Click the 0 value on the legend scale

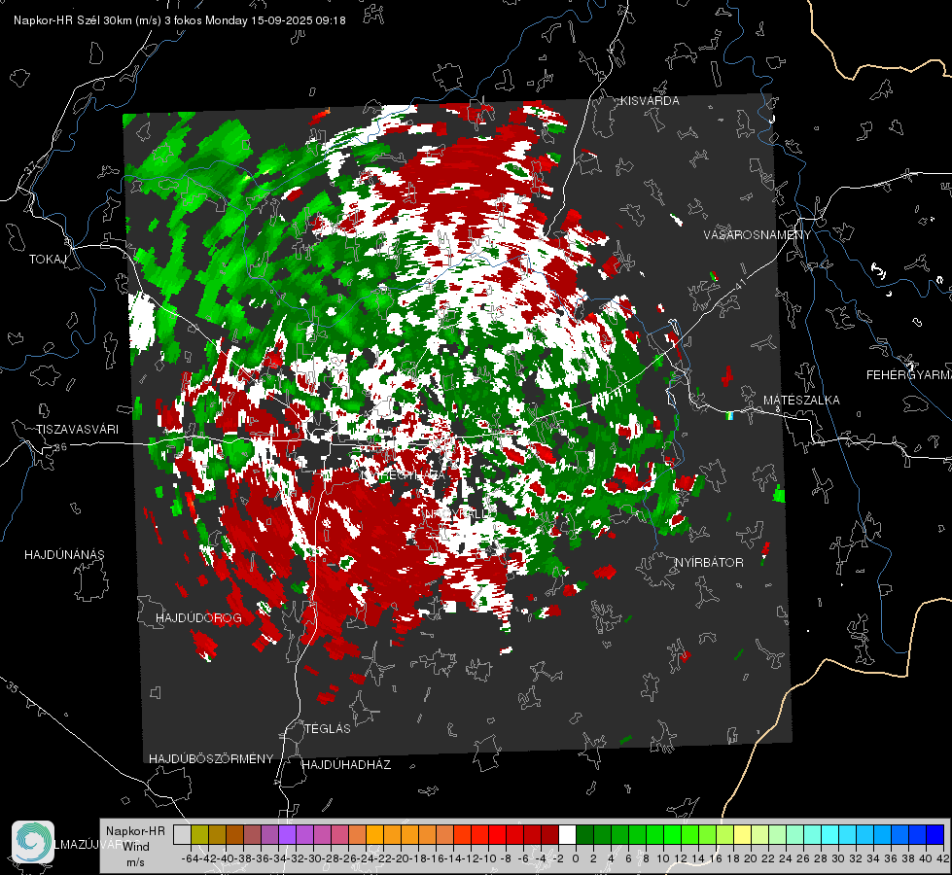click(576, 858)
